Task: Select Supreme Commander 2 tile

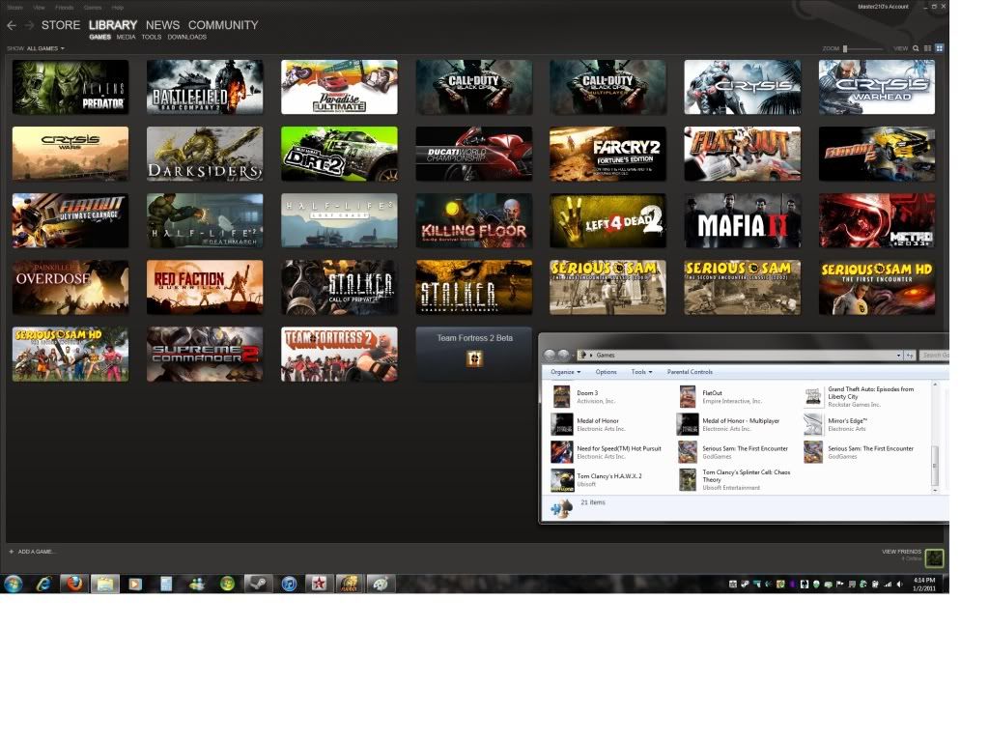Action: (x=205, y=354)
